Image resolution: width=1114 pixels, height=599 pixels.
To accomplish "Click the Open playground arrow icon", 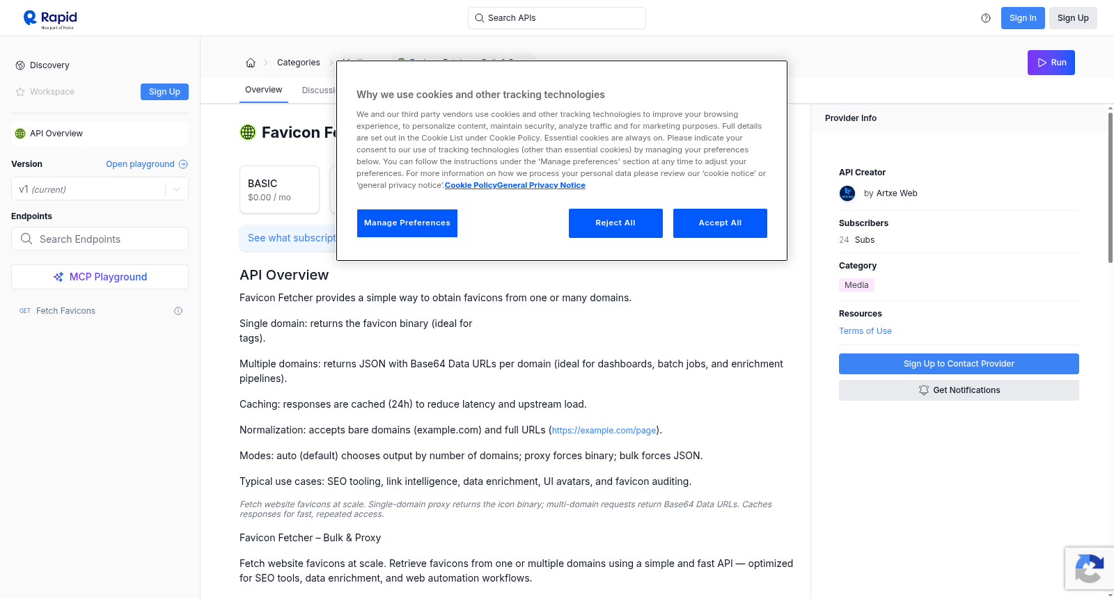I will tap(183, 164).
